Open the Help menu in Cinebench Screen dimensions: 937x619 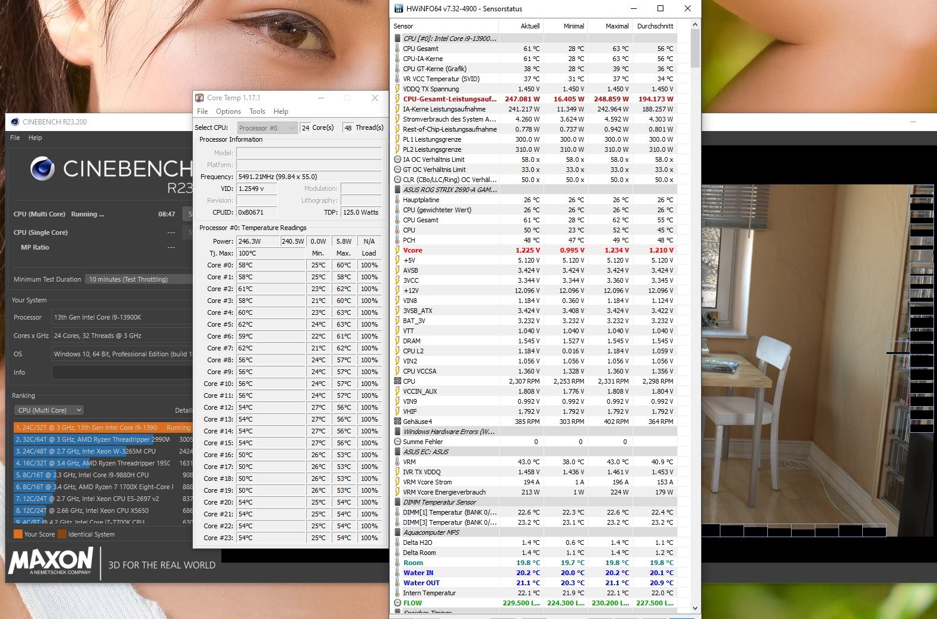point(36,138)
